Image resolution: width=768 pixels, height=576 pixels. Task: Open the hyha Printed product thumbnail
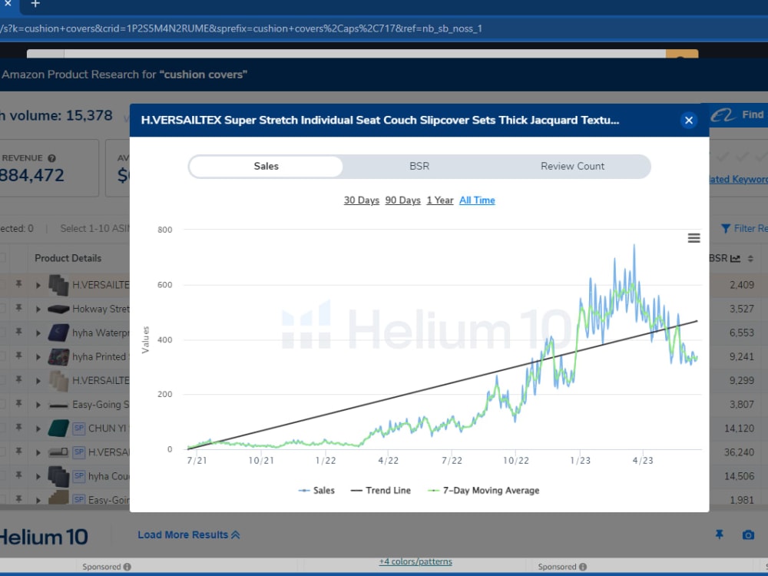[x=59, y=357]
